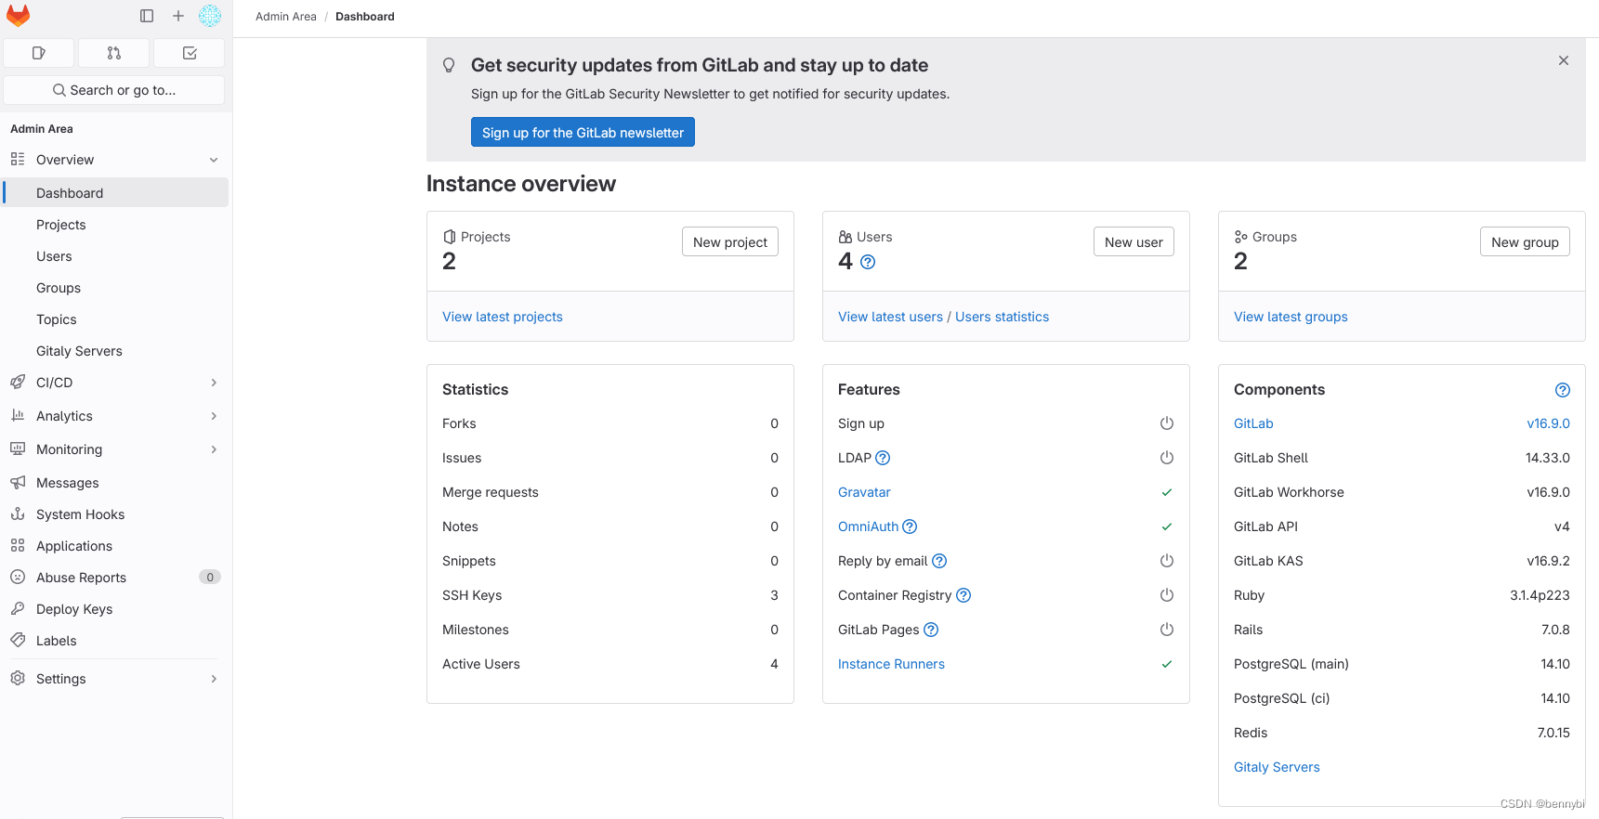Click the lightbulb icon in the banner
The image size is (1599, 819).
449,65
